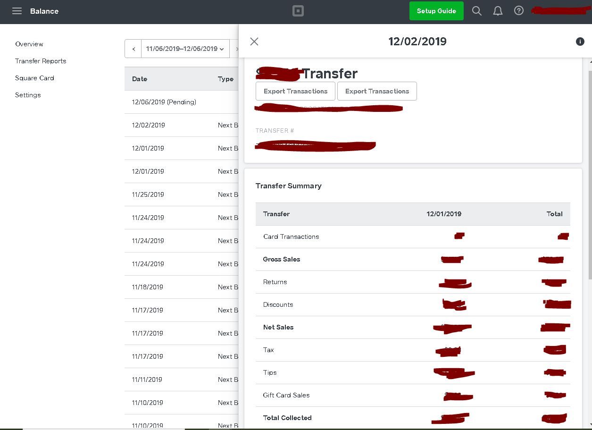592x430 pixels.
Task: Go to previous date range arrow
Action: click(133, 49)
